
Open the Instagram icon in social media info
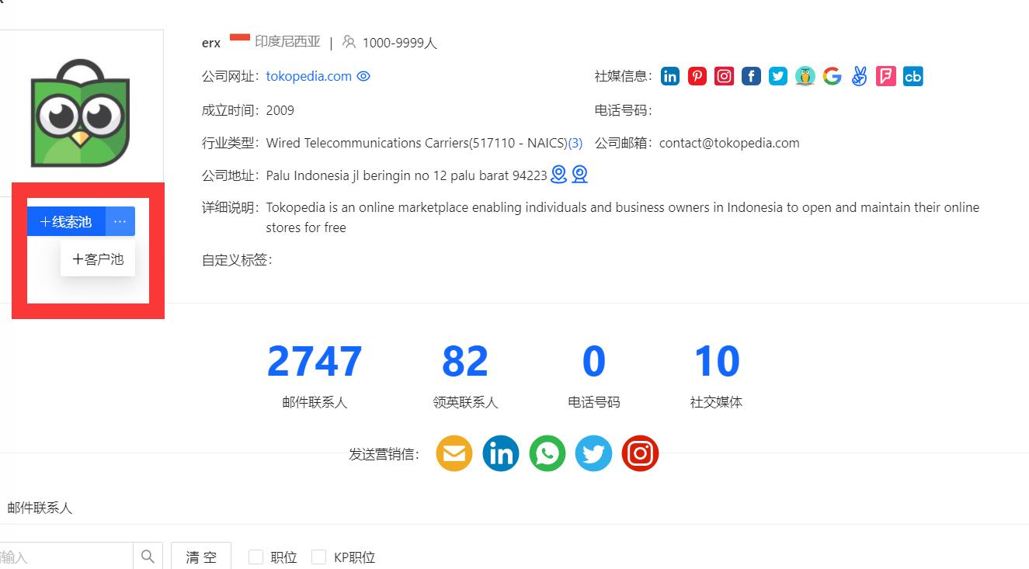click(724, 76)
